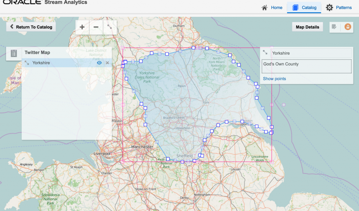Open the Home tab
Viewport: 359px width, 211px height.
(272, 7)
